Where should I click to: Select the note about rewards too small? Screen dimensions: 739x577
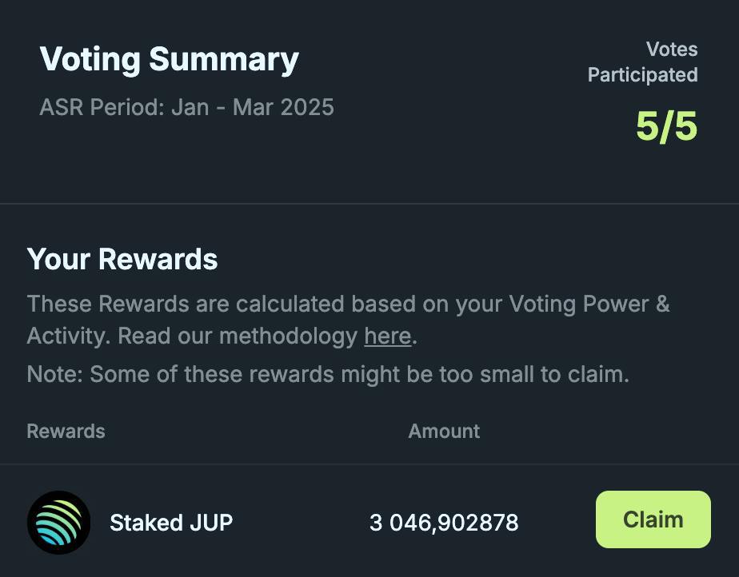328,374
